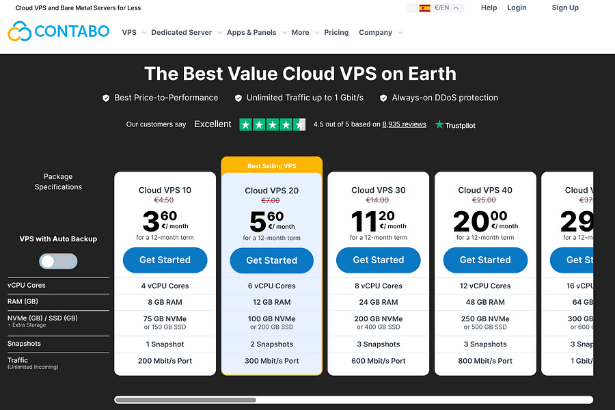Click the Excellent rating text
Screen dimensions: 615x410
coord(213,124)
